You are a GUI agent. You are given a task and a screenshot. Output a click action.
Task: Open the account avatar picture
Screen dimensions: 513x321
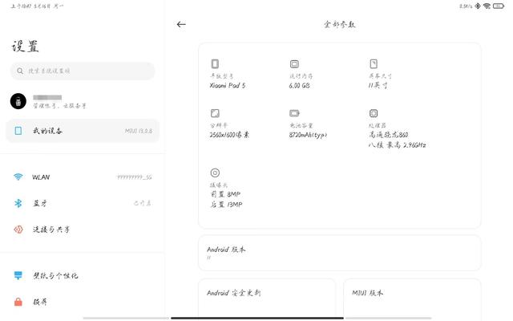[x=18, y=101]
